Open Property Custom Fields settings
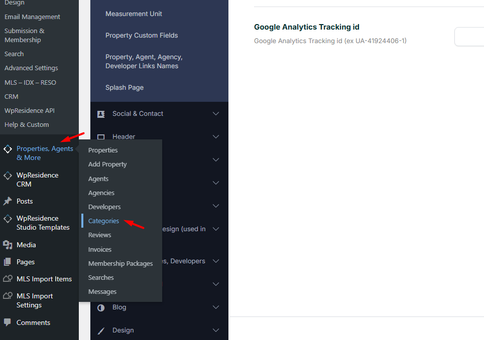Screen dimensions: 484x340 [x=142, y=35]
